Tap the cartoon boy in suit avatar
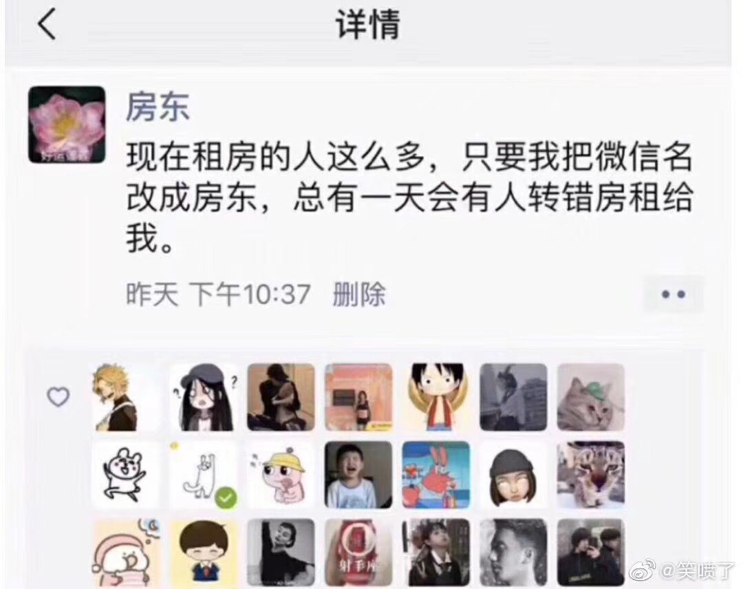The width and height of the screenshot is (743, 589). 204,552
